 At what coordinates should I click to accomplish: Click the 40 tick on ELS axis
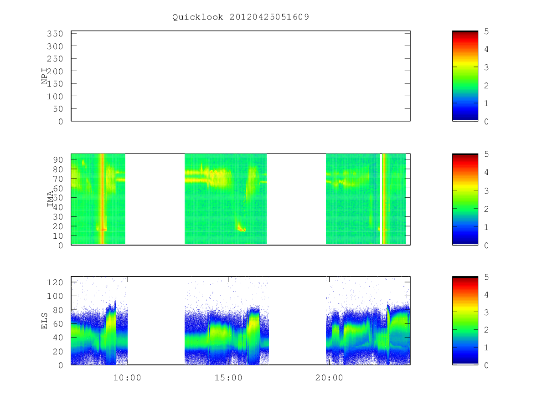[58, 338]
